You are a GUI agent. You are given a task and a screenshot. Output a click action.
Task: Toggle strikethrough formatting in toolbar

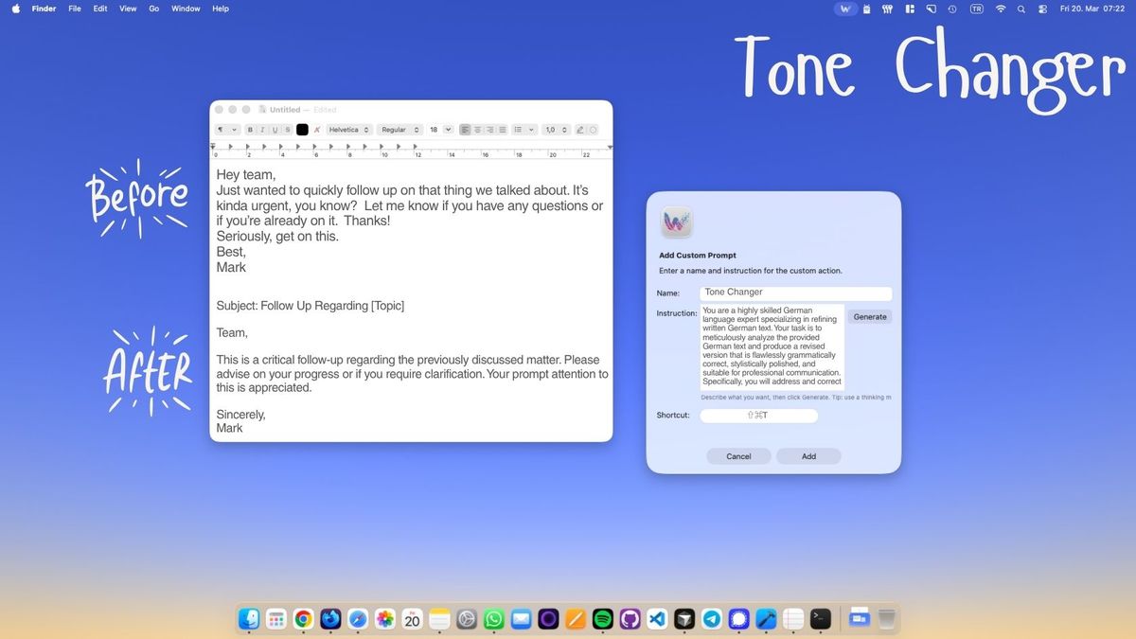click(288, 130)
